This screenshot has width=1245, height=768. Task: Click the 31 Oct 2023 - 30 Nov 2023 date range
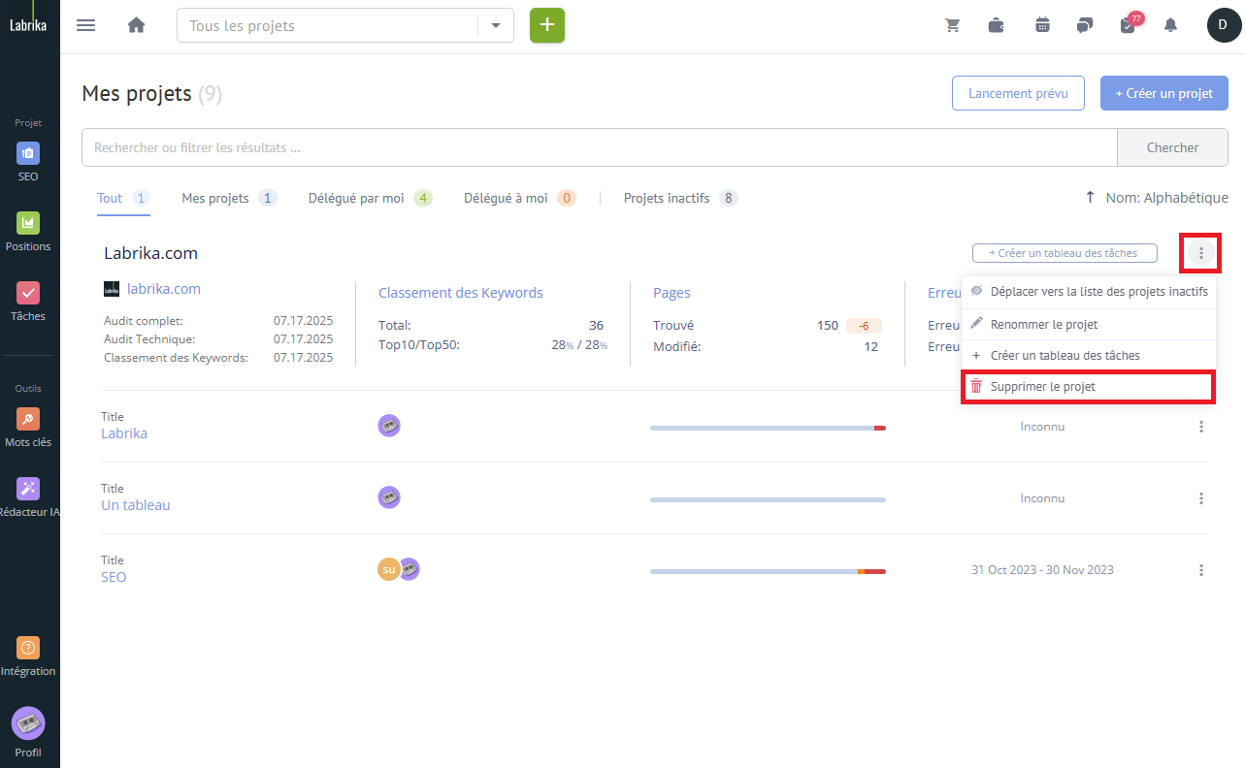[1042, 570]
